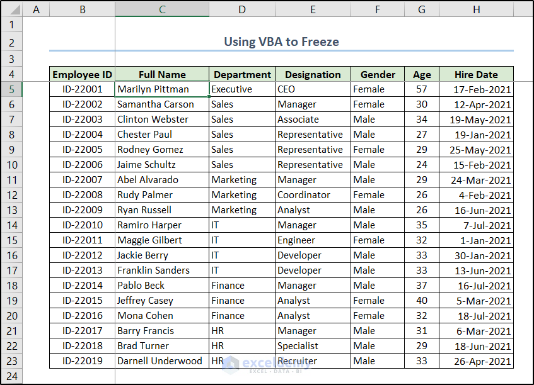
Task: Select hire date 7-Jul-2021 cell
Action: (476, 225)
